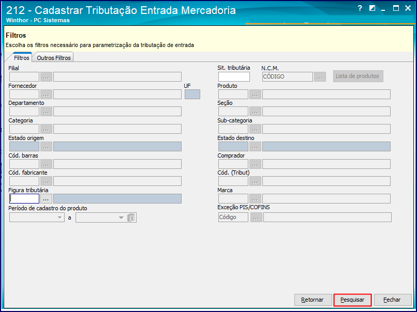Open the Produto lookup ellipsis button
Screen dimensions: 417x312
(x=255, y=94)
